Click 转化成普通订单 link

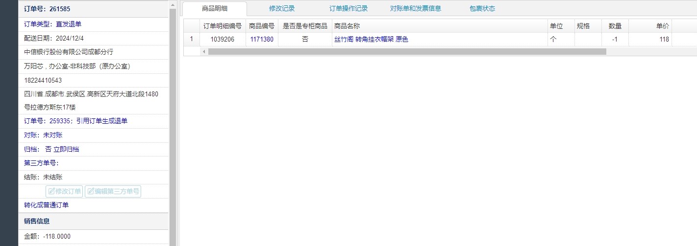46,205
